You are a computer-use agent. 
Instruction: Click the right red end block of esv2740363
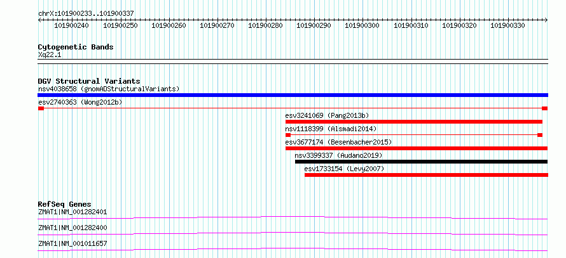(x=545, y=108)
